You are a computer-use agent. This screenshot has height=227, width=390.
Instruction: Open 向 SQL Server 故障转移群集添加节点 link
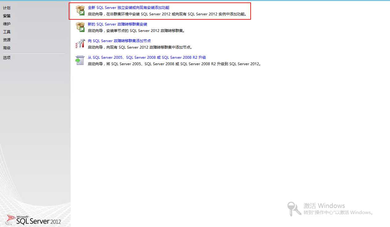tap(119, 41)
